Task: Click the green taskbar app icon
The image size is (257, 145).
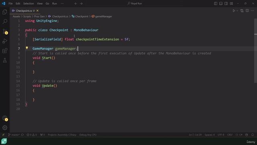Action: click(4, 141)
